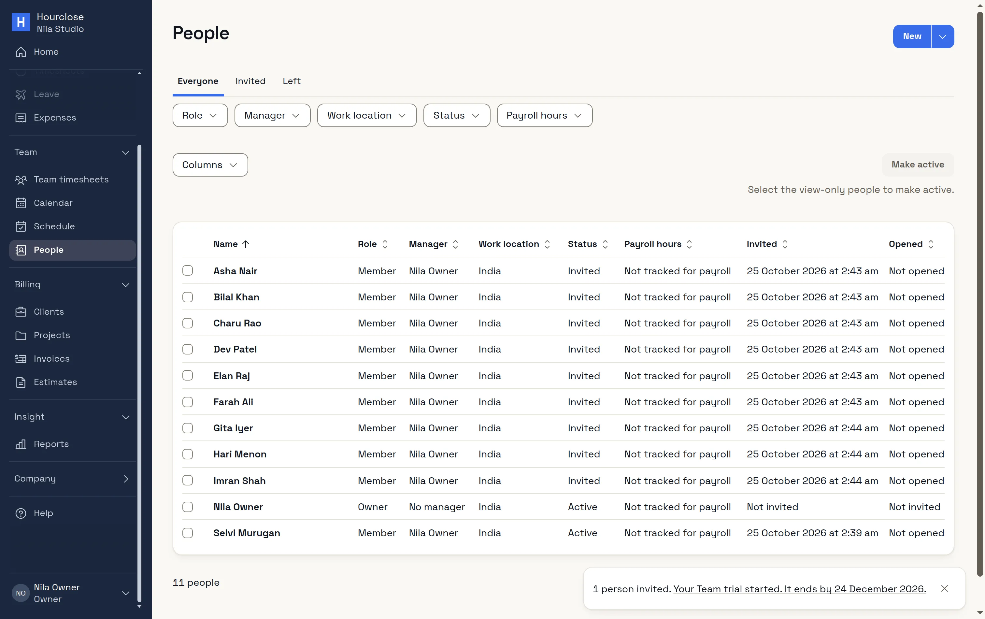Select Gita Iyer's checkbox
985x619 pixels.
[187, 428]
